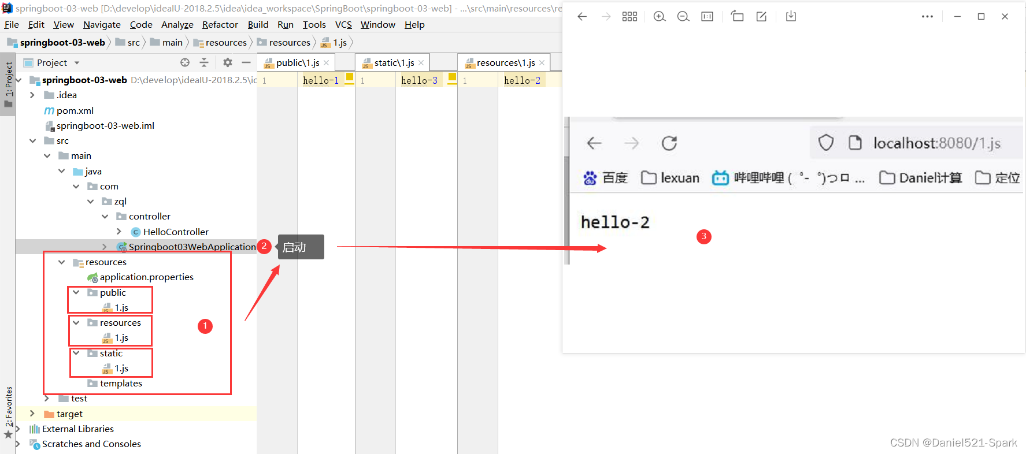
Task: Click the image viewer thumbnails grid icon
Action: click(629, 17)
